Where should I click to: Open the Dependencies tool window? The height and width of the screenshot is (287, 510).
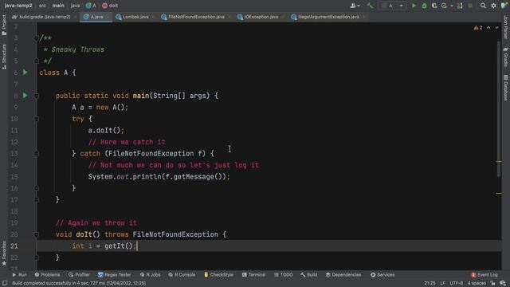click(343, 274)
